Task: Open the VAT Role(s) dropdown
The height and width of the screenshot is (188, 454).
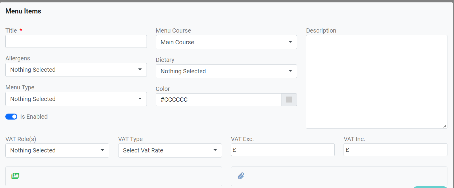Action: pos(57,150)
